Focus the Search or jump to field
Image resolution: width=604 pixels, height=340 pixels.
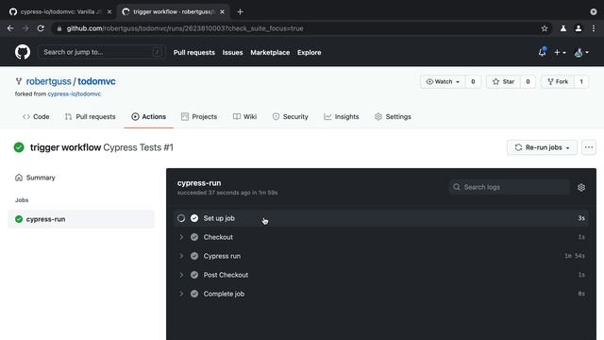[102, 52]
